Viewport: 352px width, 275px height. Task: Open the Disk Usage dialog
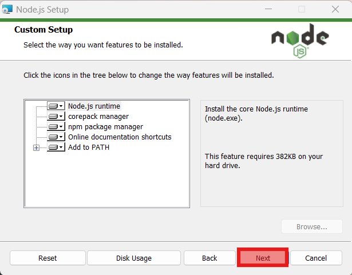click(134, 258)
